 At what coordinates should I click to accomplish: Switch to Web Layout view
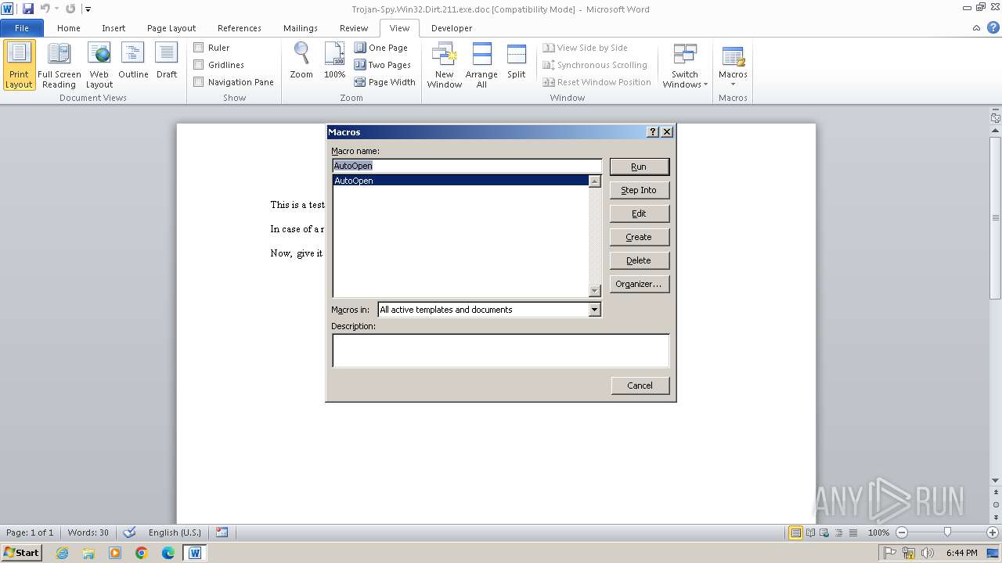point(99,65)
